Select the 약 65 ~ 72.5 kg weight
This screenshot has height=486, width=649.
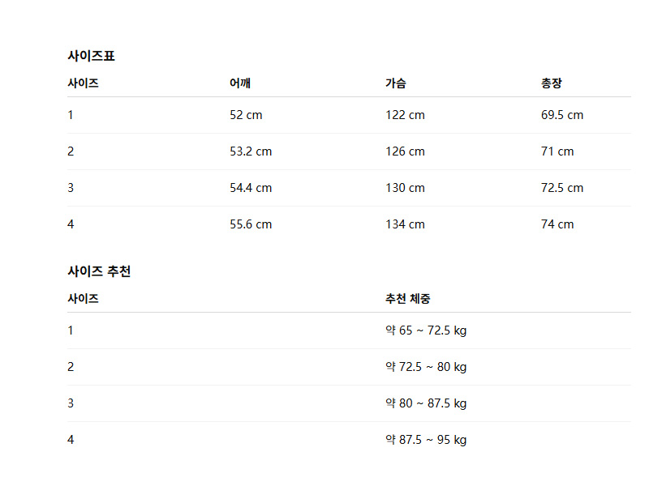click(x=426, y=330)
